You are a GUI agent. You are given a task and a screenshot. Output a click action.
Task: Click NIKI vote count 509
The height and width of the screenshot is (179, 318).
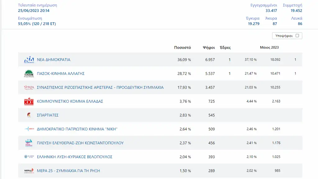211,129
